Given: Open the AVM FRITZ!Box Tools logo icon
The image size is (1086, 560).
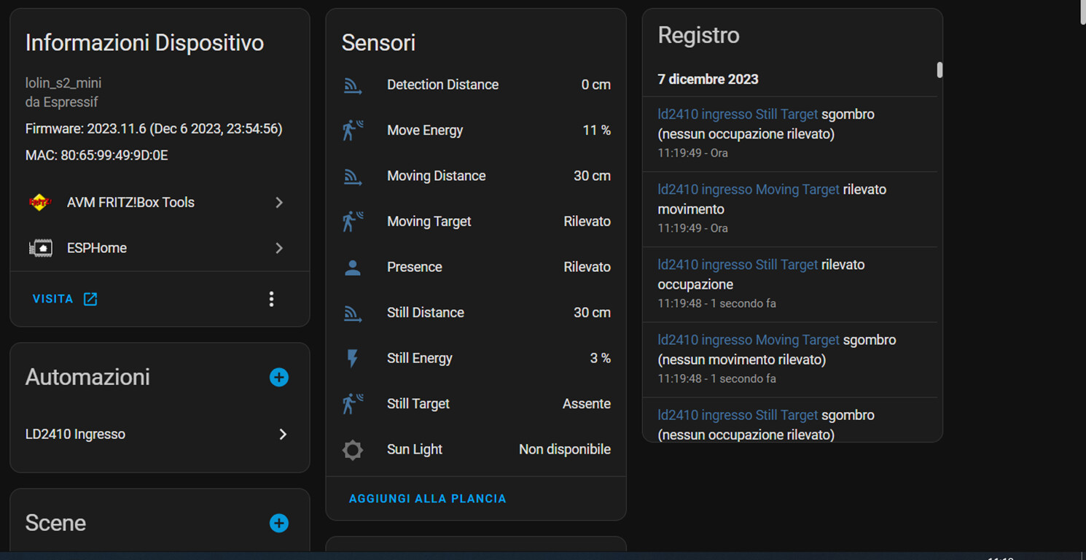Looking at the screenshot, I should (x=40, y=202).
